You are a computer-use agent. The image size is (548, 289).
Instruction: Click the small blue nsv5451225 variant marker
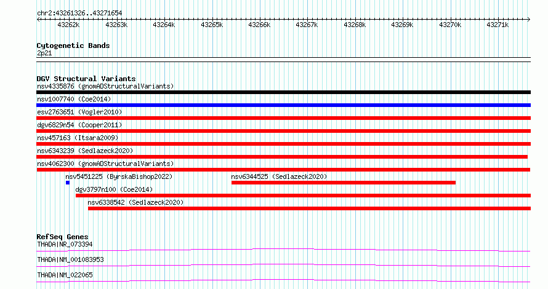tap(68, 183)
